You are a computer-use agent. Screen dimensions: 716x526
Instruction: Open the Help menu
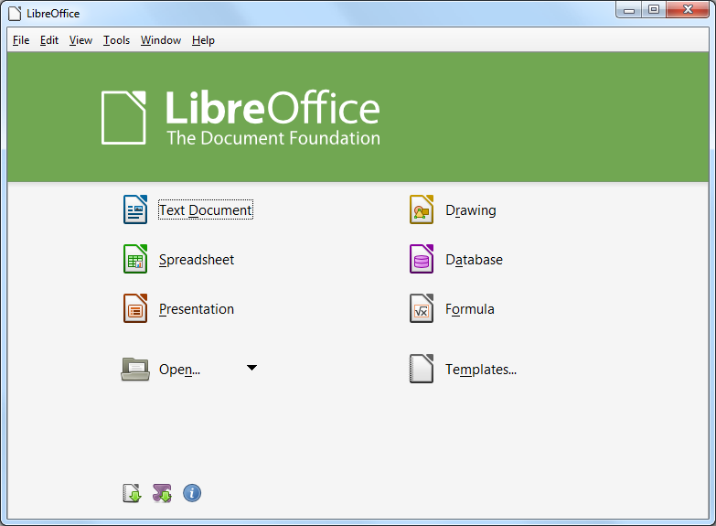(x=203, y=40)
